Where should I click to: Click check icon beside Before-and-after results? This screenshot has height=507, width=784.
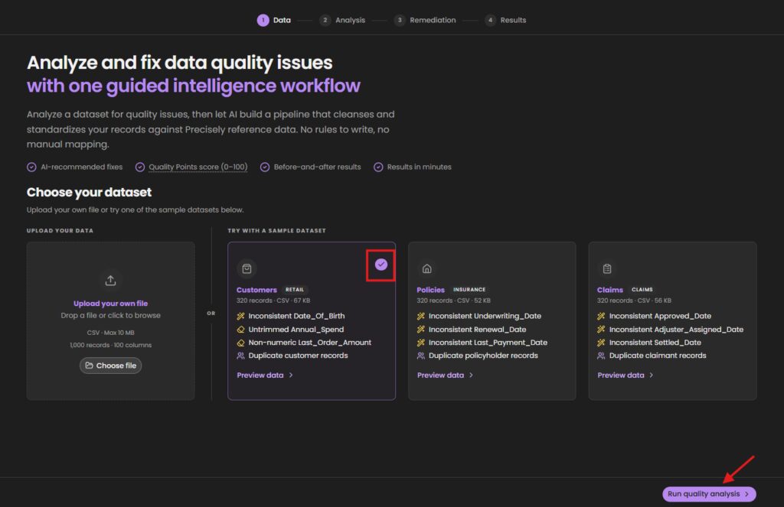265,167
